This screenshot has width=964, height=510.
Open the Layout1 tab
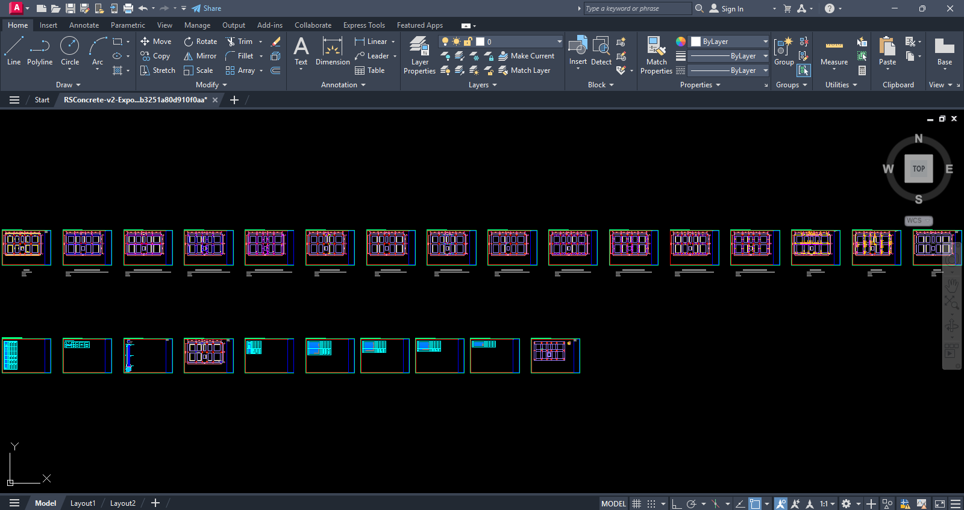pos(83,503)
